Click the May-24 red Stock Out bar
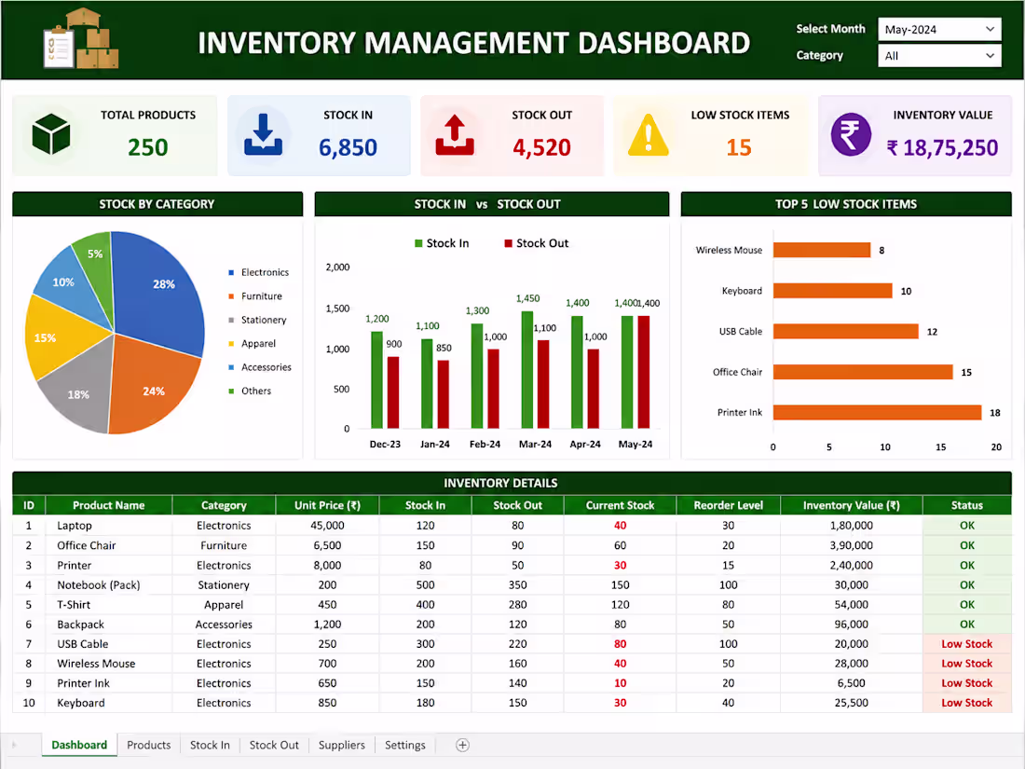Viewport: 1025px width, 769px height. 643,372
